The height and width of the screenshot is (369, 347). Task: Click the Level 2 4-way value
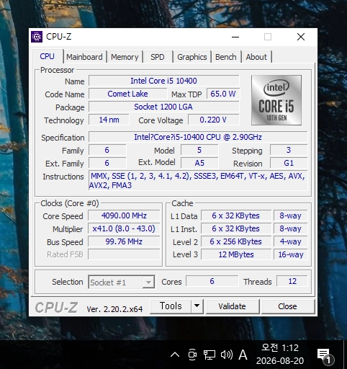tap(291, 241)
